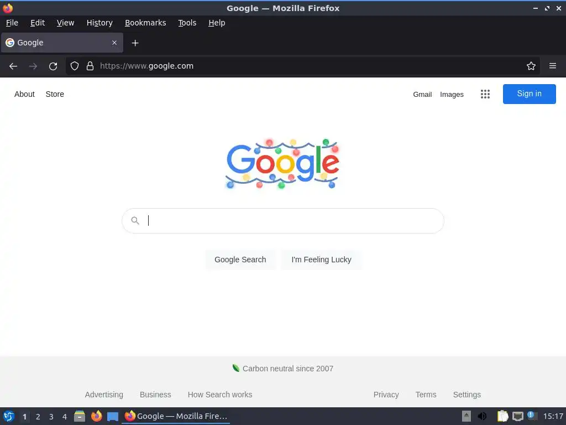The width and height of the screenshot is (566, 425).
Task: Show site security info via padlock icon
Action: point(90,66)
